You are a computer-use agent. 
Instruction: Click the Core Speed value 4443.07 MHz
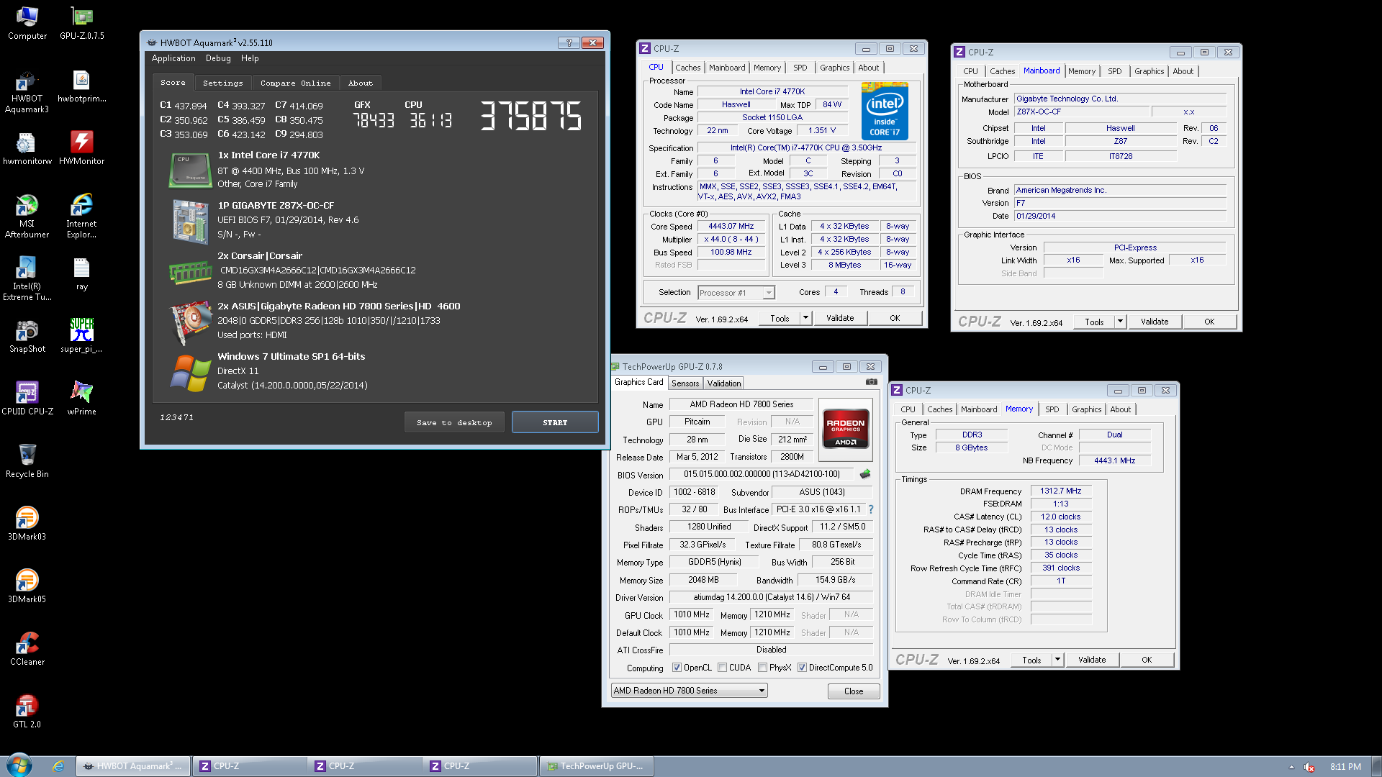(731, 226)
